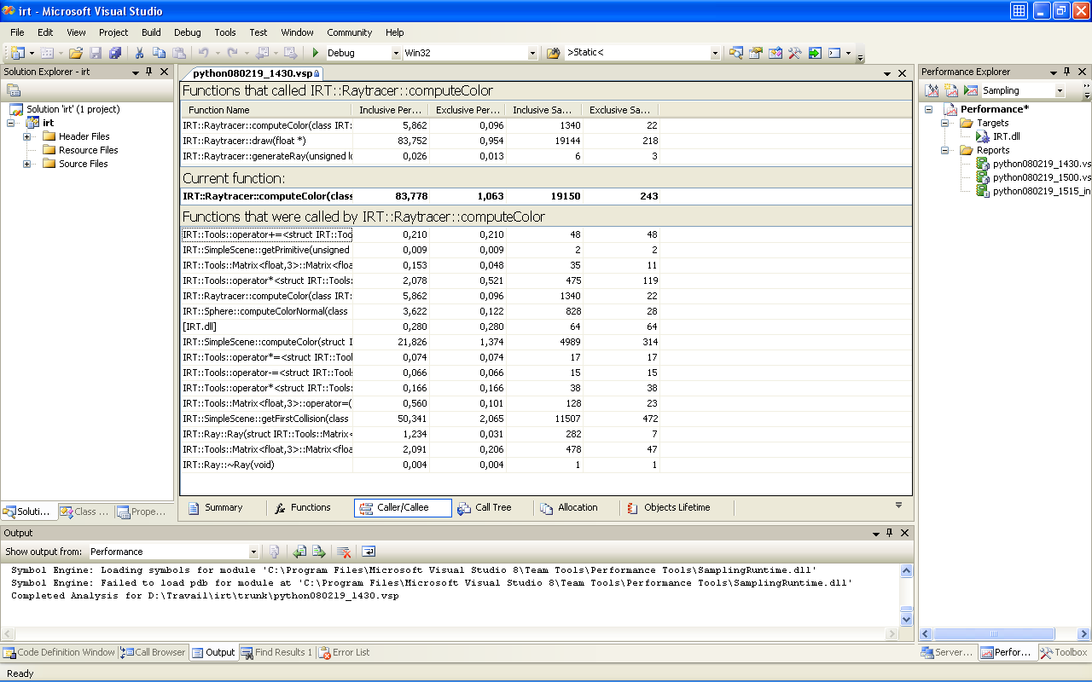The width and height of the screenshot is (1092, 682).
Task: Click the Start Debugging green play button
Action: 316,53
